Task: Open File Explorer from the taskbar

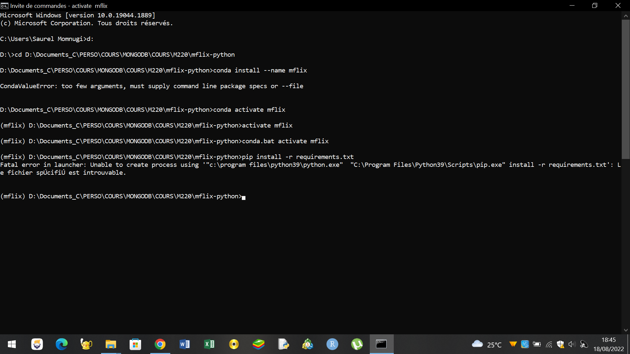Action: [111, 344]
